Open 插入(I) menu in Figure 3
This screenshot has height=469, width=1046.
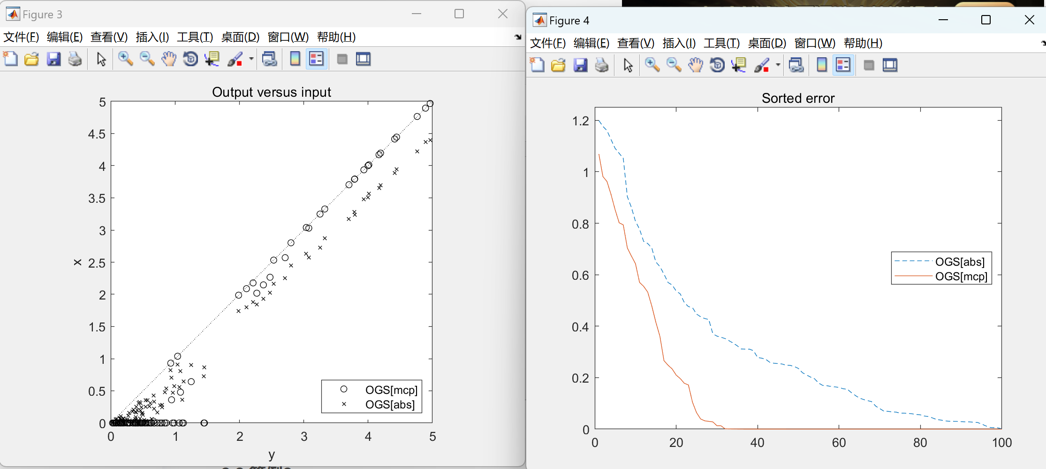(x=152, y=37)
